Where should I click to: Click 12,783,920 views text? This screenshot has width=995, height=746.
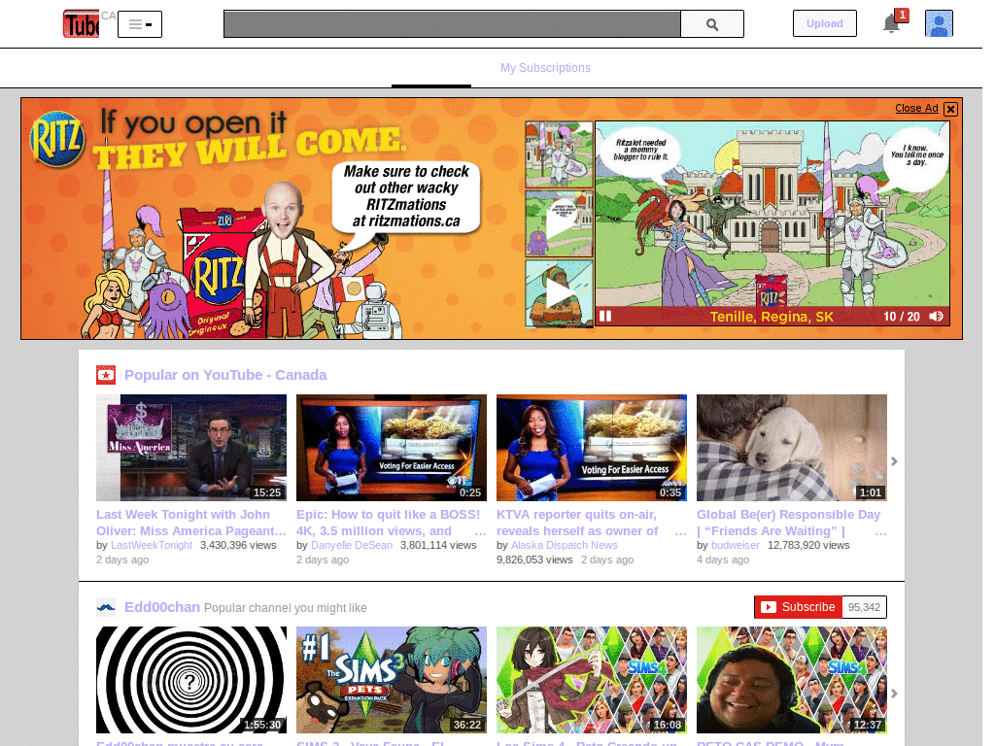pos(808,545)
